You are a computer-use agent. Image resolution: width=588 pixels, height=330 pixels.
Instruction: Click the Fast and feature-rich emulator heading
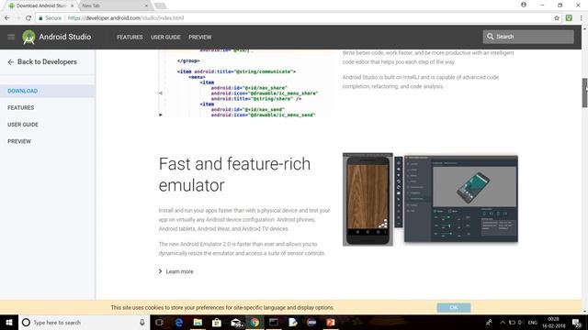234,174
